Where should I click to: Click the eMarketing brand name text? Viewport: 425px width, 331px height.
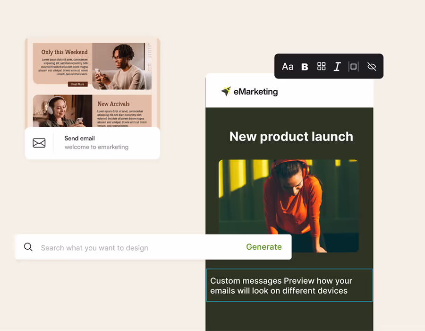click(255, 92)
